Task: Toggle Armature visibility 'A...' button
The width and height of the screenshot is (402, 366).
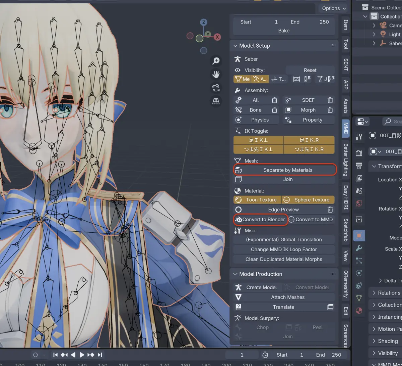Action: point(260,79)
